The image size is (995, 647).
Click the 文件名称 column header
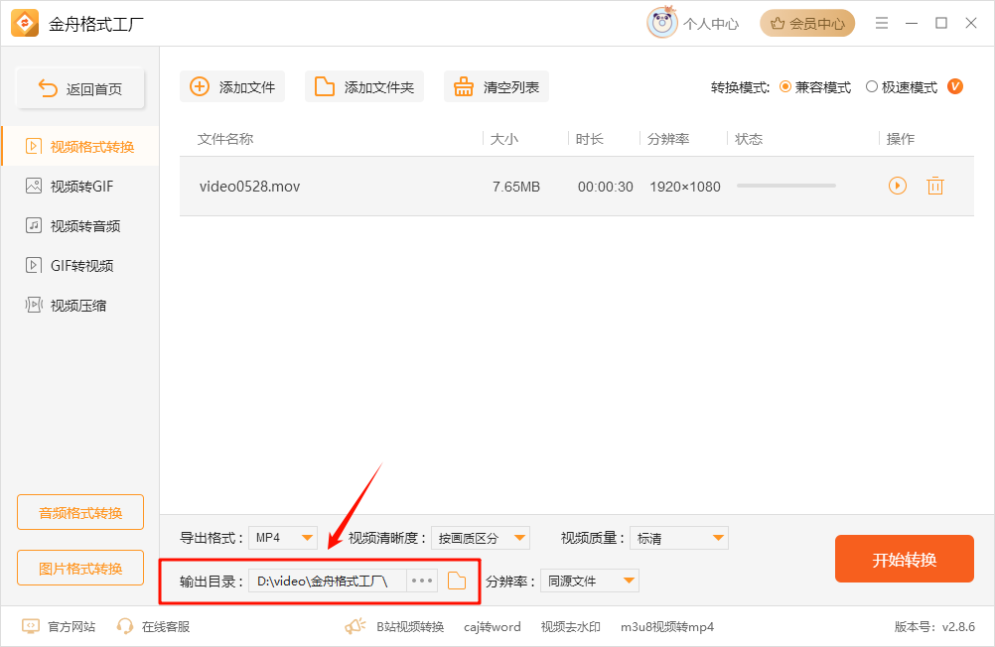[x=225, y=139]
